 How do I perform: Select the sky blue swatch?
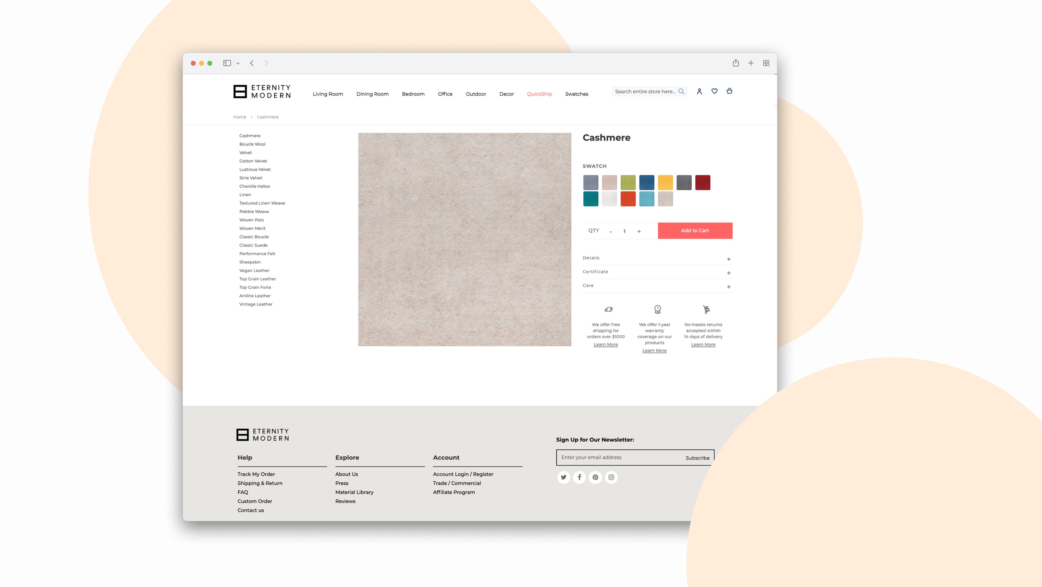pyautogui.click(x=647, y=199)
